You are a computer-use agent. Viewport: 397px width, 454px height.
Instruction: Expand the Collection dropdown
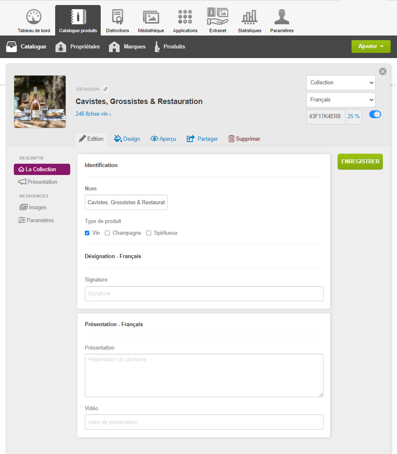pos(341,83)
